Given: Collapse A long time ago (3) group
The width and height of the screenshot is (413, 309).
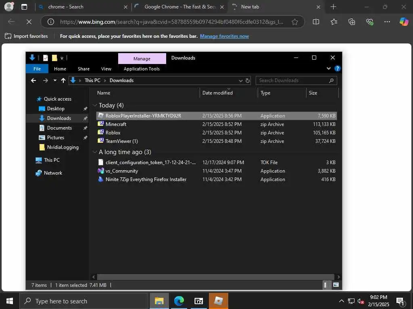Looking at the screenshot, I should (95, 152).
